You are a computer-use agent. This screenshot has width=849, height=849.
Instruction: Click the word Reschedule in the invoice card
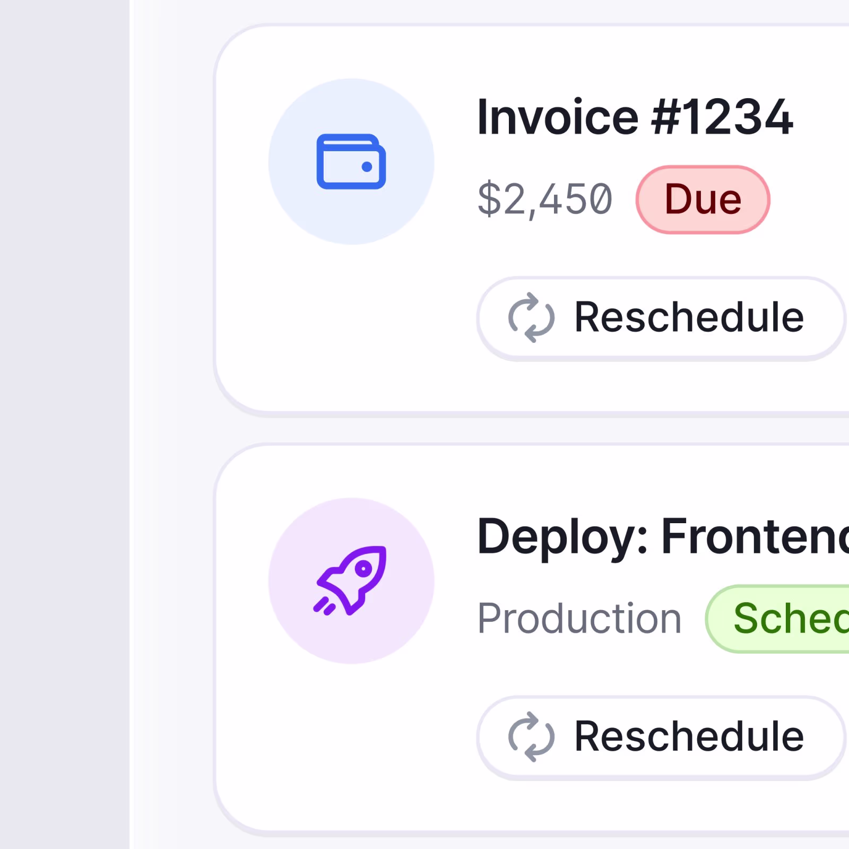689,317
